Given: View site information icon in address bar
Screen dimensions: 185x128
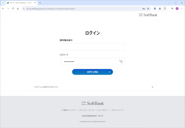Looking at the screenshot, I should (x=24, y=9).
